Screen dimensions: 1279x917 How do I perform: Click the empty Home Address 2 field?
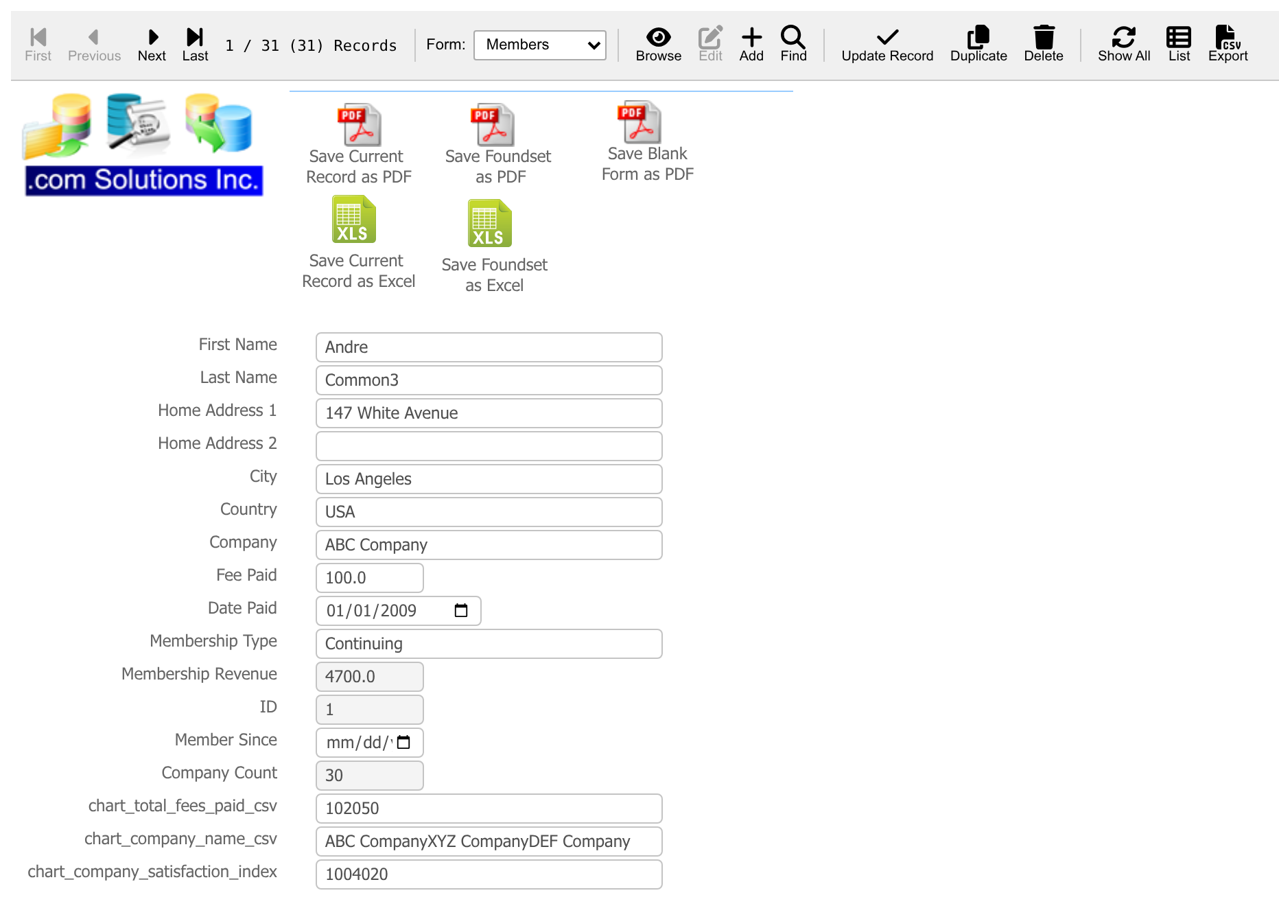489,446
